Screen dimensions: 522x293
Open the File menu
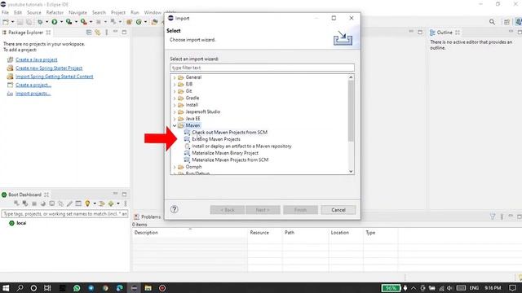click(6, 12)
